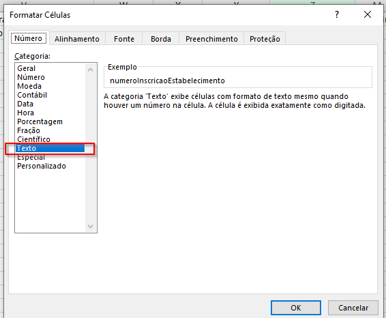Go to the Proteção tab
Image resolution: width=386 pixels, height=318 pixels.
tap(265, 39)
